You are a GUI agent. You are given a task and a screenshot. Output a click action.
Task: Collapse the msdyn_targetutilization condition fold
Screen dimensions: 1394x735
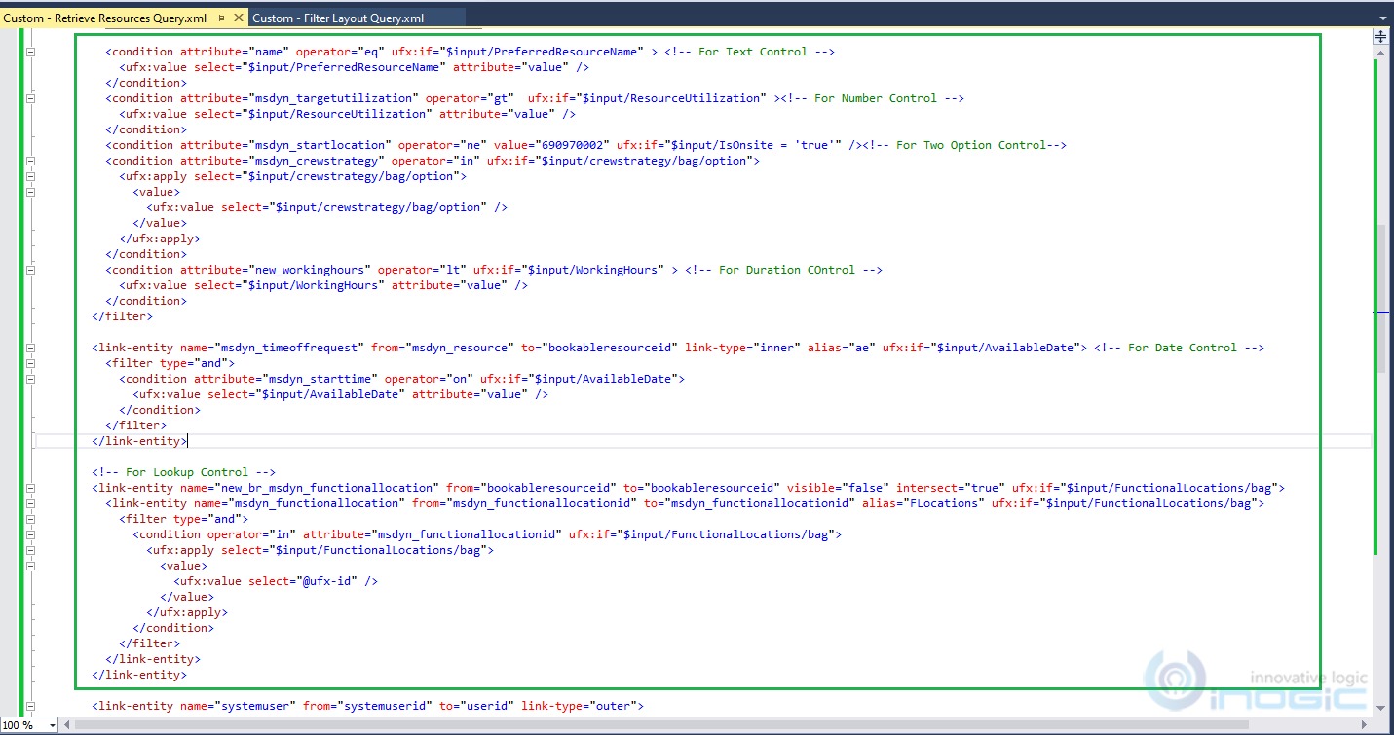pyautogui.click(x=30, y=97)
